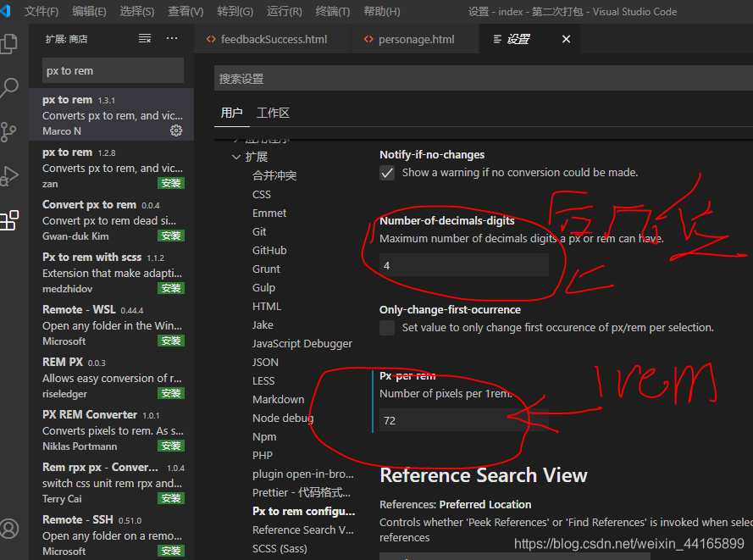Open the Extensions view icon
Screen dimensions: 753x560
(9, 220)
